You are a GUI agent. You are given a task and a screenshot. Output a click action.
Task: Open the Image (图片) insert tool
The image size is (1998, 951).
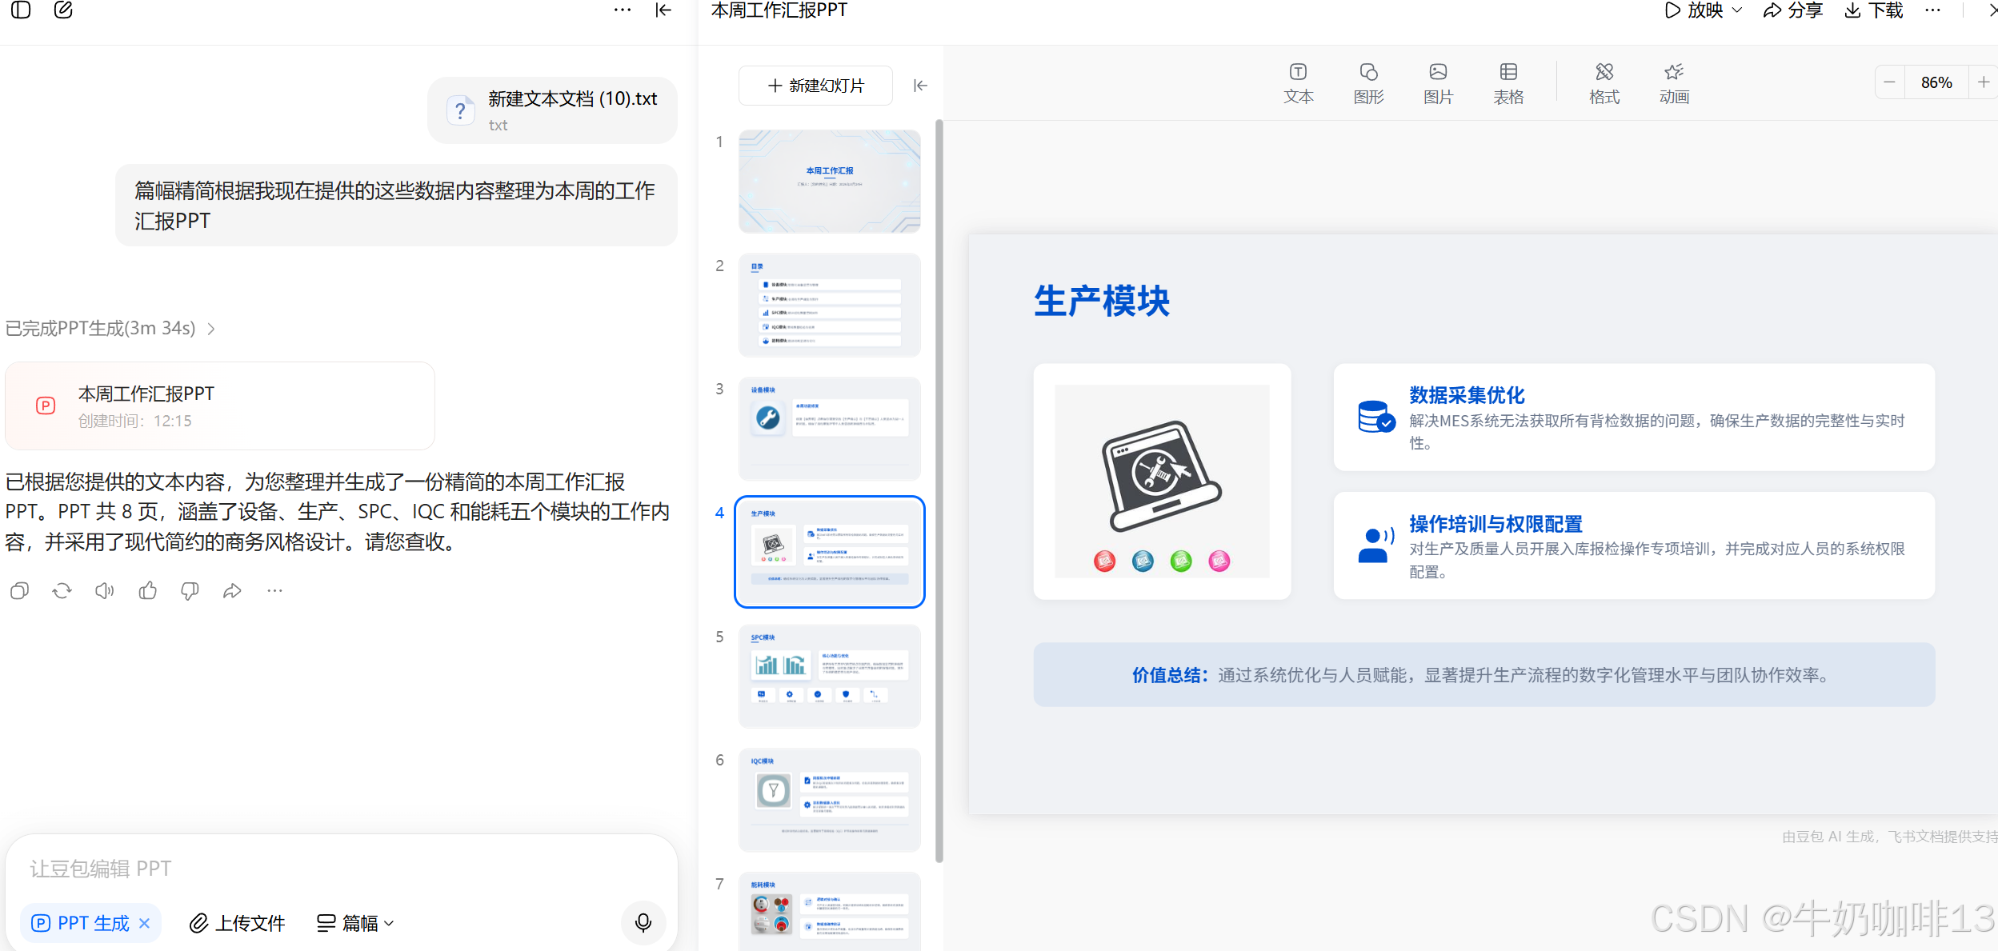click(1438, 83)
